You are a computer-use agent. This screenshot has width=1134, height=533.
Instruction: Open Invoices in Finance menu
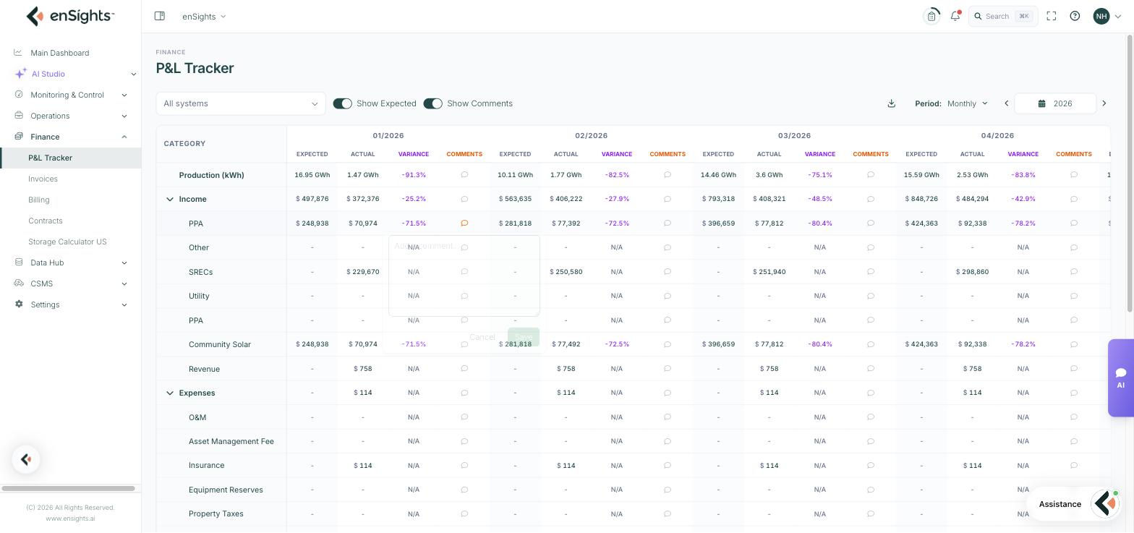click(43, 179)
